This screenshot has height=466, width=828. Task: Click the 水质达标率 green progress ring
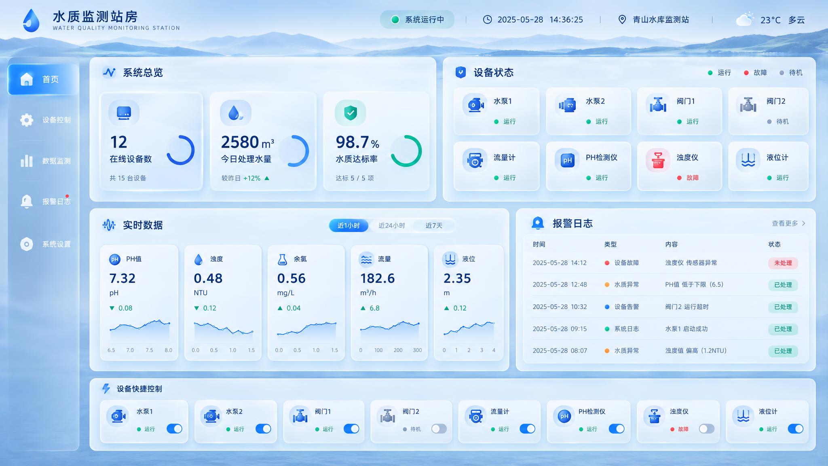pyautogui.click(x=406, y=151)
